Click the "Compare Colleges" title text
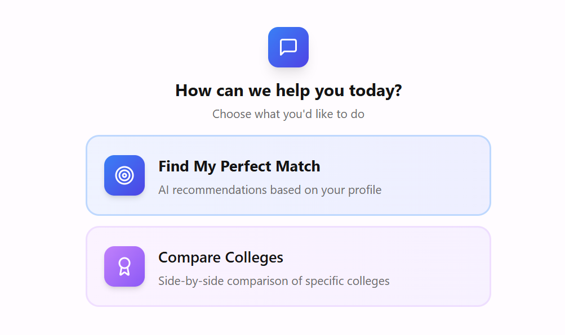565x335 pixels. 220,257
